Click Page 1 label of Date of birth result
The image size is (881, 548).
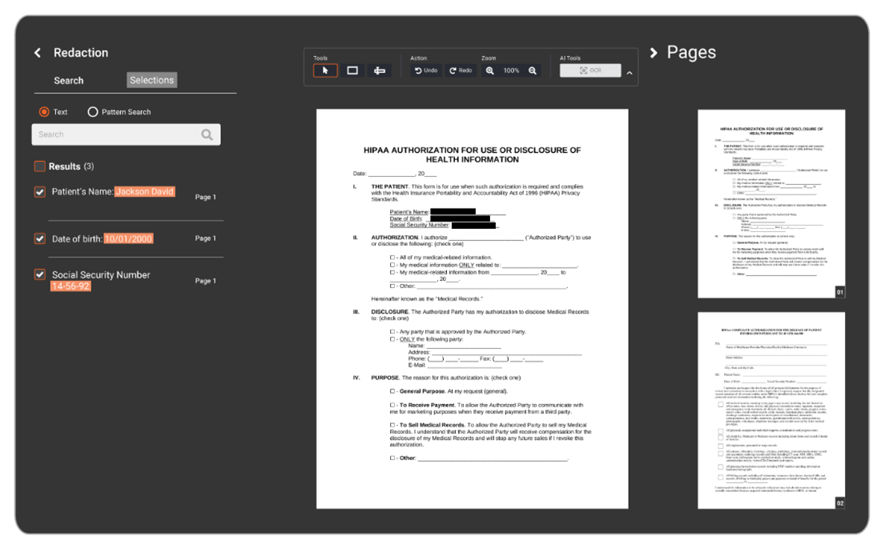pyautogui.click(x=205, y=238)
